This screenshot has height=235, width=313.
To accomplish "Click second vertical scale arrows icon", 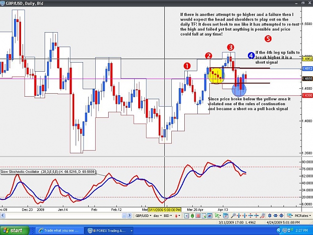I will pyautogui.click(x=256, y=215).
